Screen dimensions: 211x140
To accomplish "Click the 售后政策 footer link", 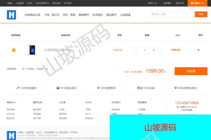I will coord(37,110).
